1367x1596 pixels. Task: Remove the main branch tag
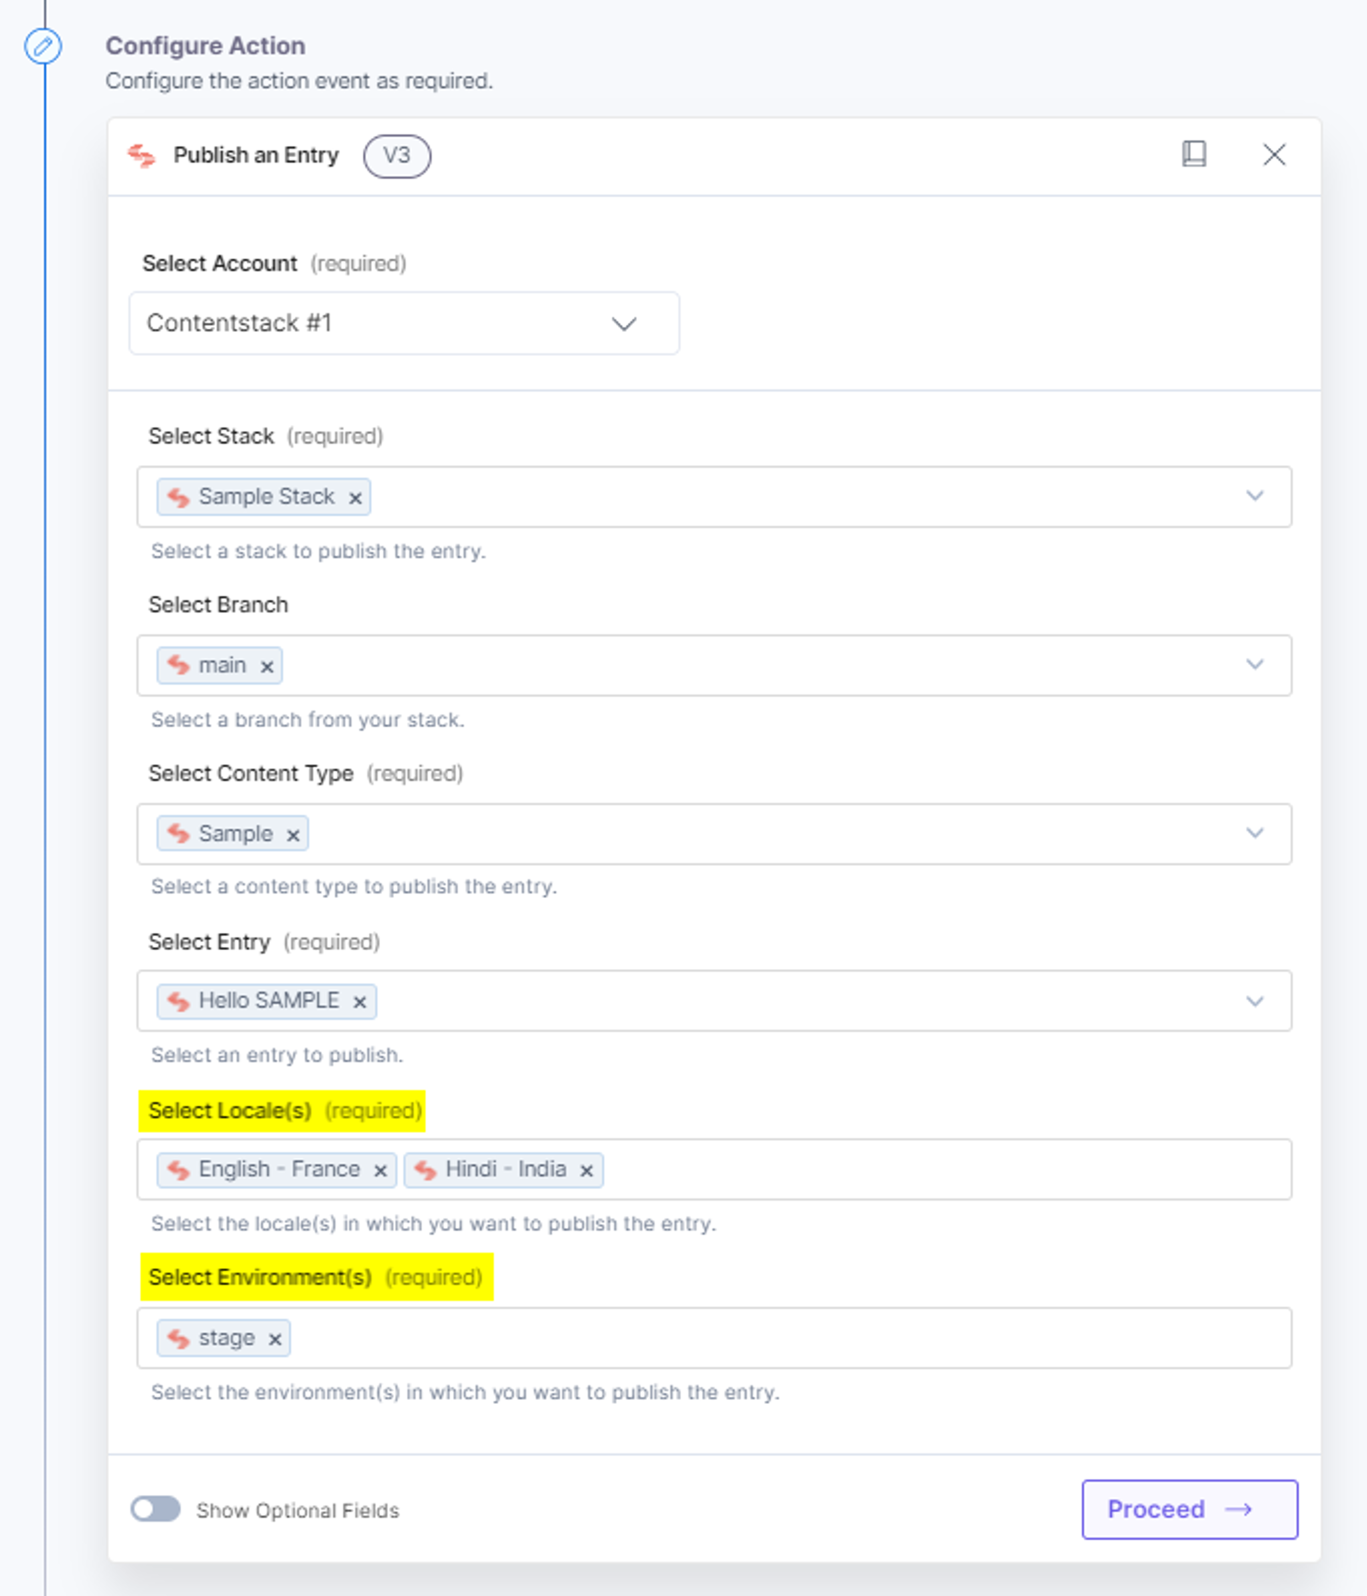click(267, 666)
